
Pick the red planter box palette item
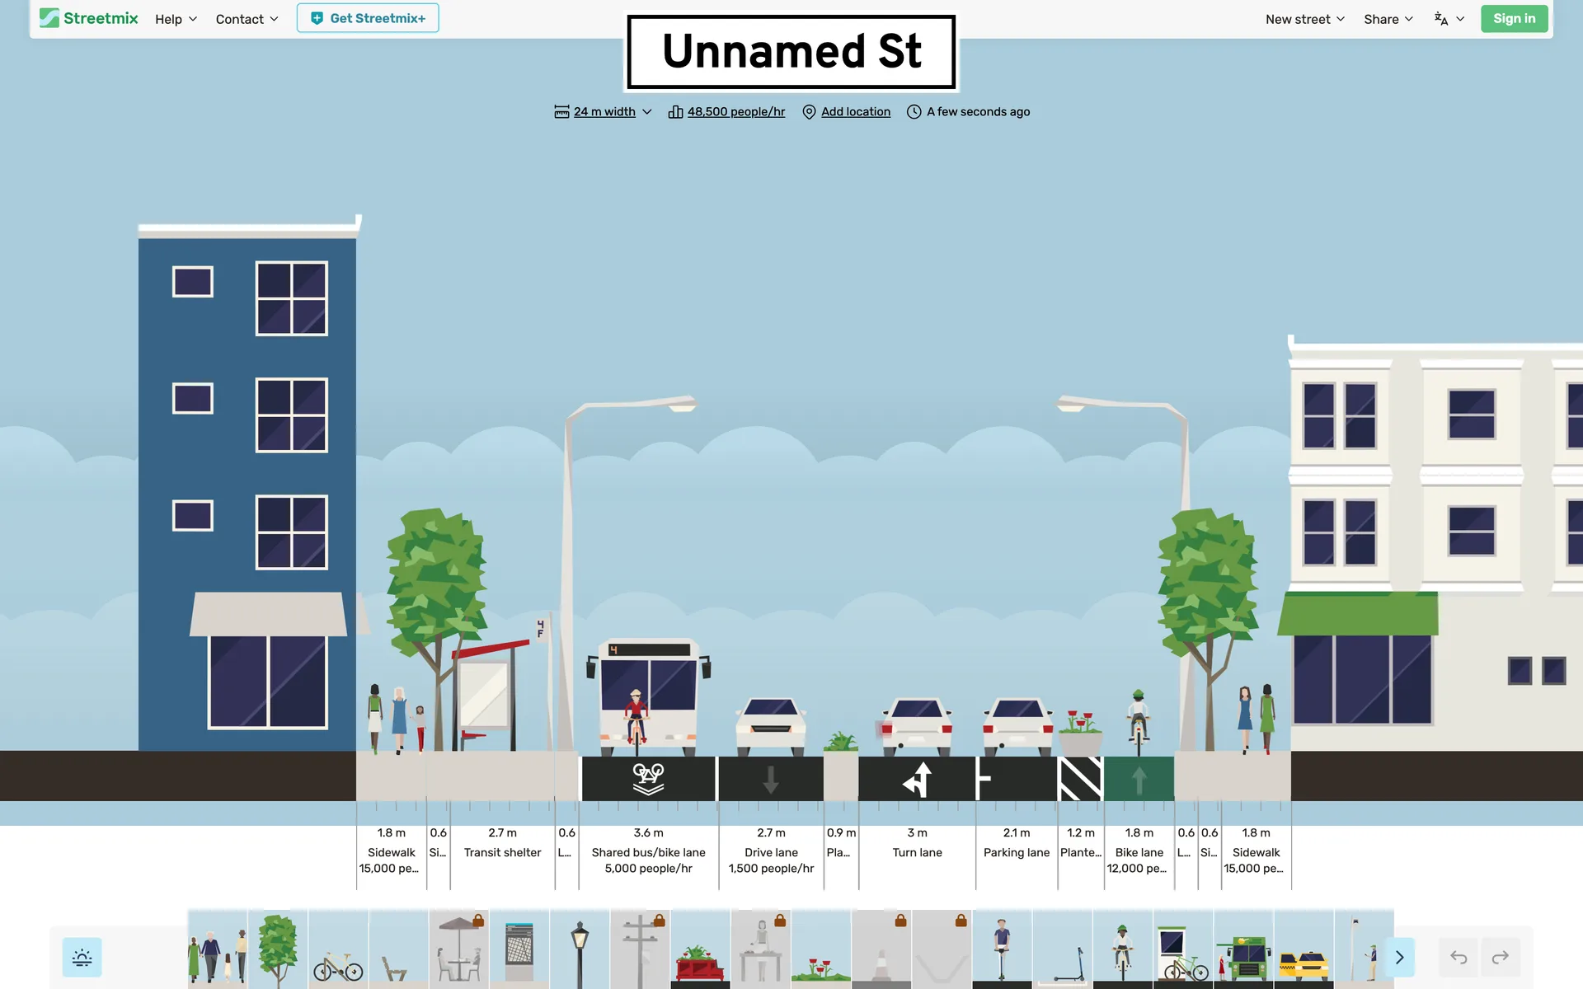tap(700, 949)
